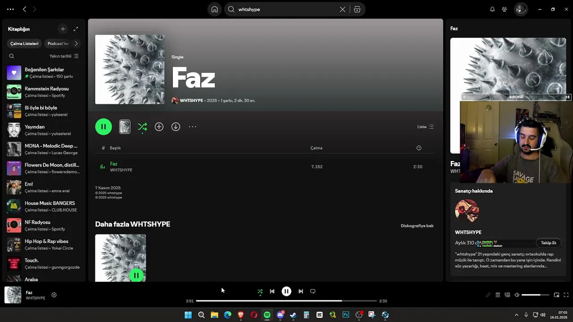The height and width of the screenshot is (322, 573).
Task: Adjust the volume slider
Action: [535, 295]
